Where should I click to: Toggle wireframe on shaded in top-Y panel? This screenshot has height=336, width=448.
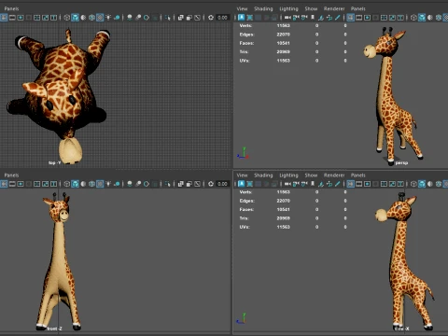(x=91, y=18)
